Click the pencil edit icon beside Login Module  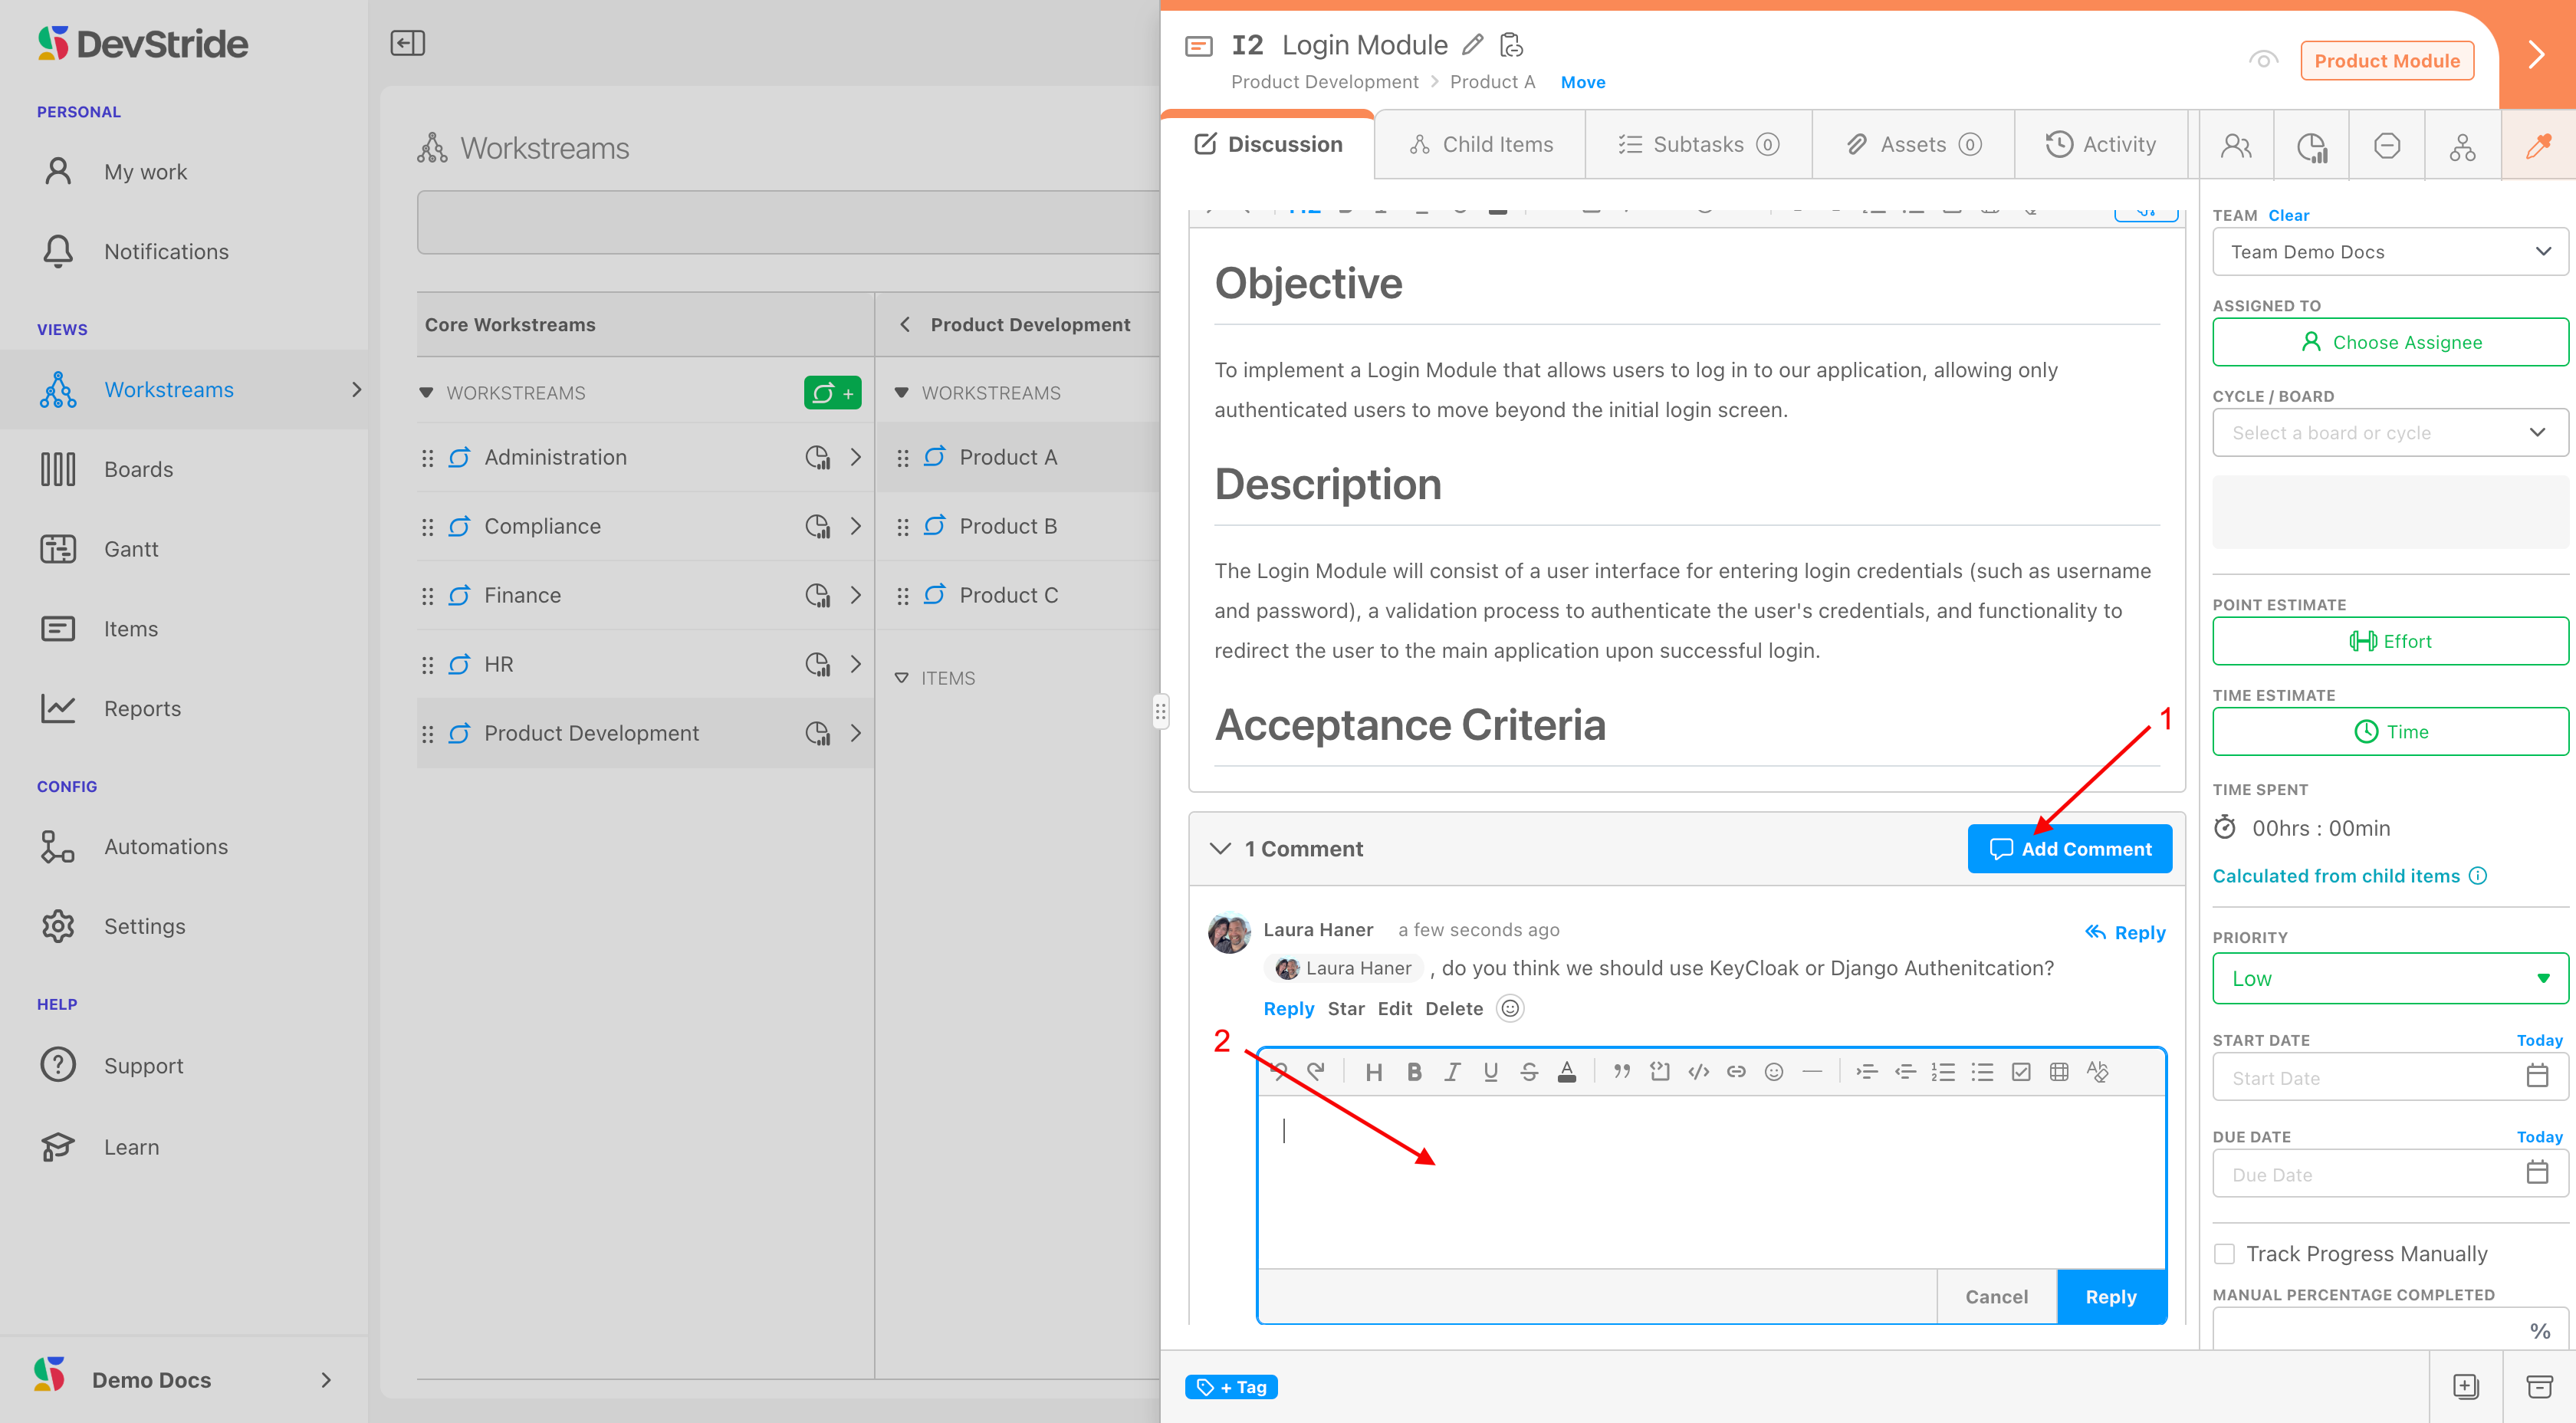coord(1472,44)
